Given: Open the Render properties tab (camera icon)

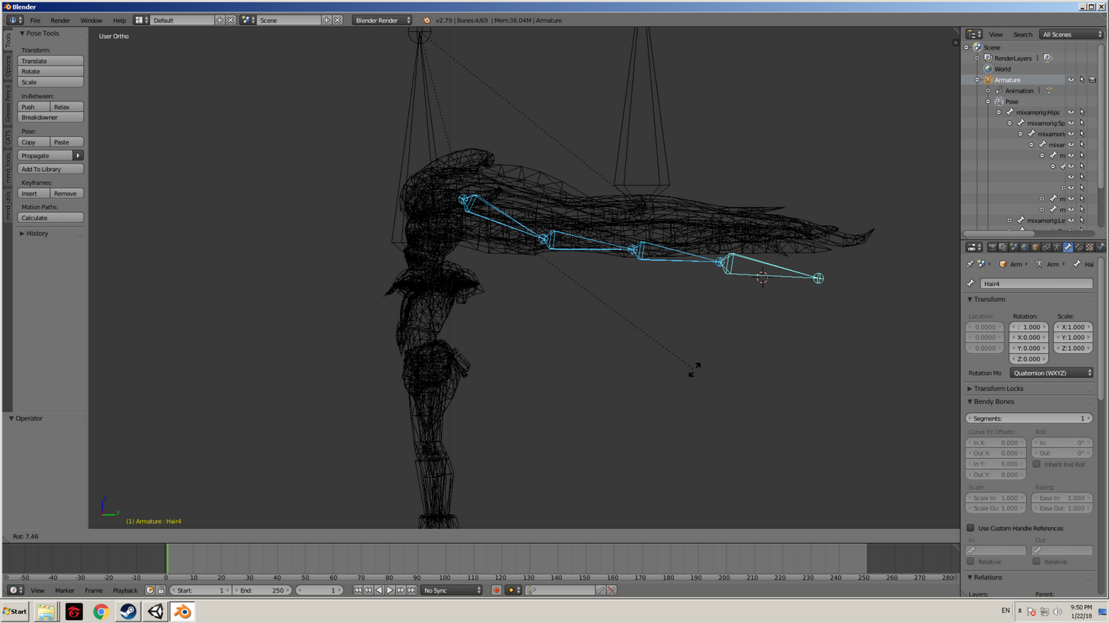Looking at the screenshot, I should click(992, 246).
